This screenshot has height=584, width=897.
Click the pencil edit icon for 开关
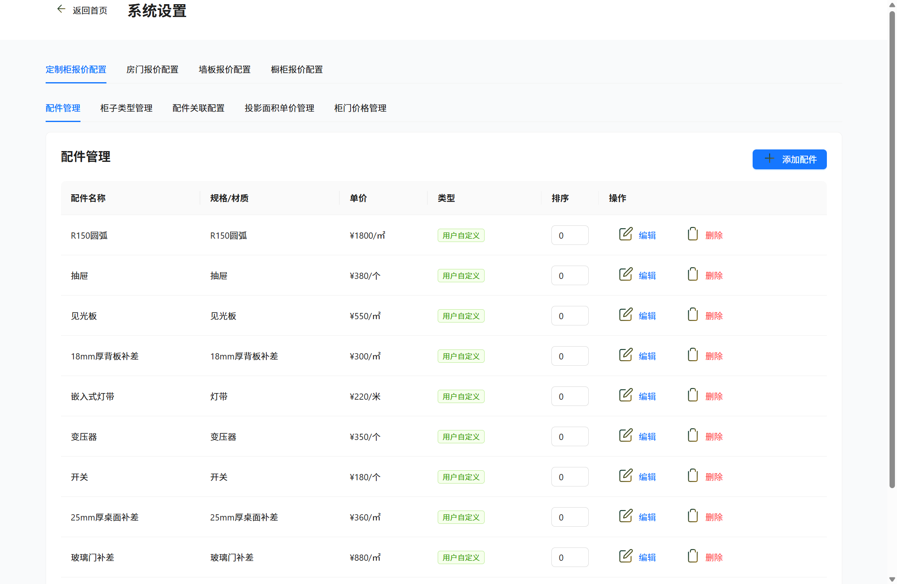(x=626, y=476)
